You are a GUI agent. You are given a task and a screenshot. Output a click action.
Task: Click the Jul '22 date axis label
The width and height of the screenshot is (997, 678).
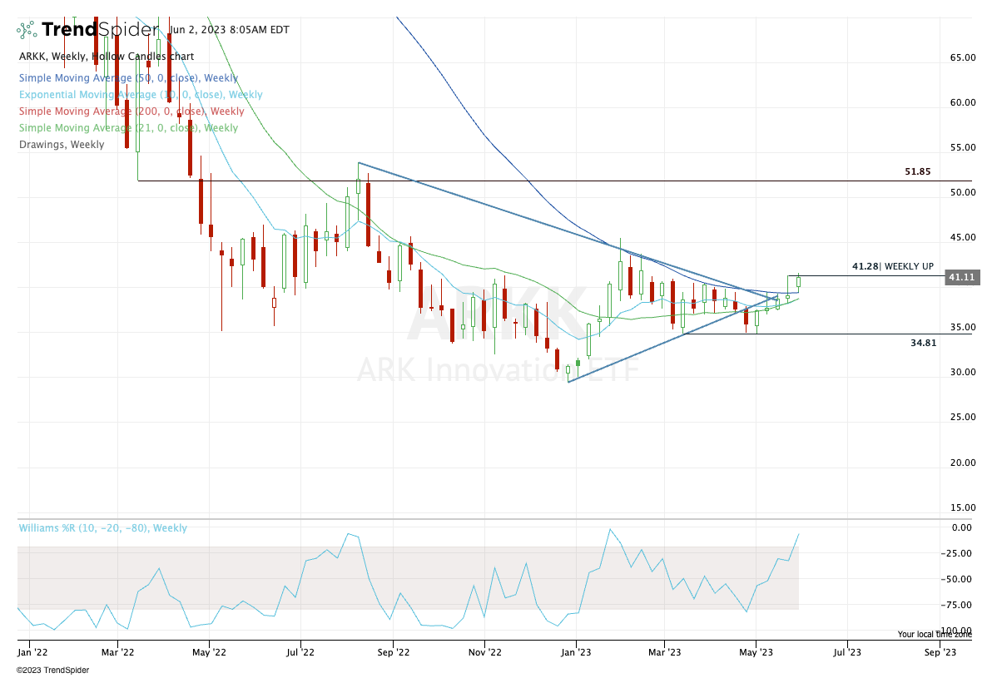(x=300, y=652)
